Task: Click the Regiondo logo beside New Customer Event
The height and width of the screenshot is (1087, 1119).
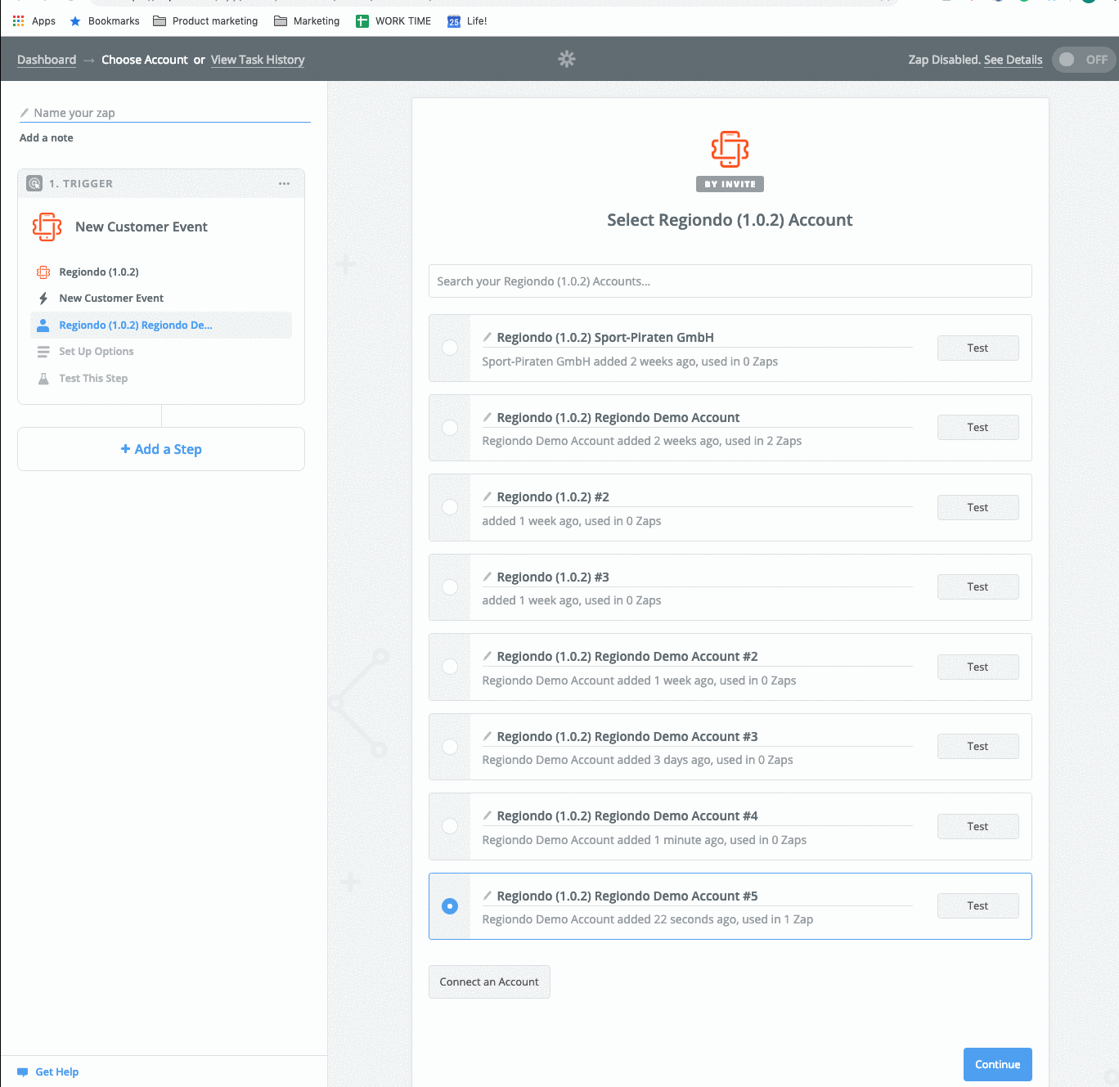Action: coord(47,227)
